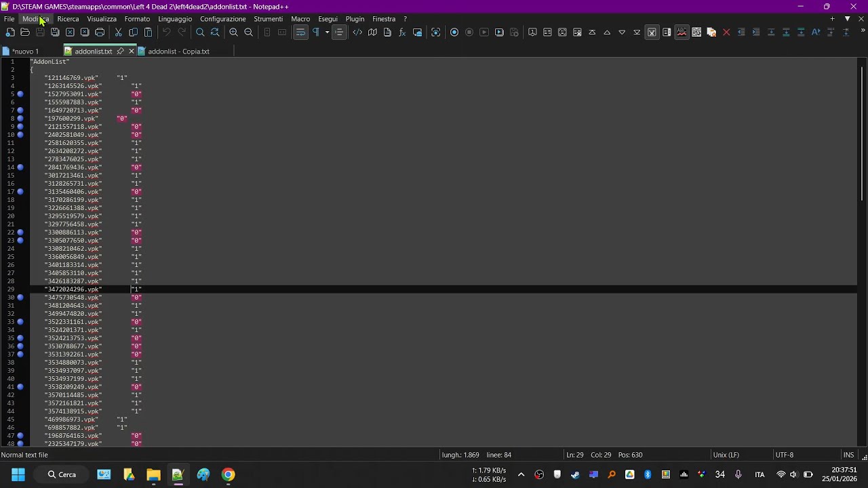Click the Windows Start button

(x=18, y=474)
